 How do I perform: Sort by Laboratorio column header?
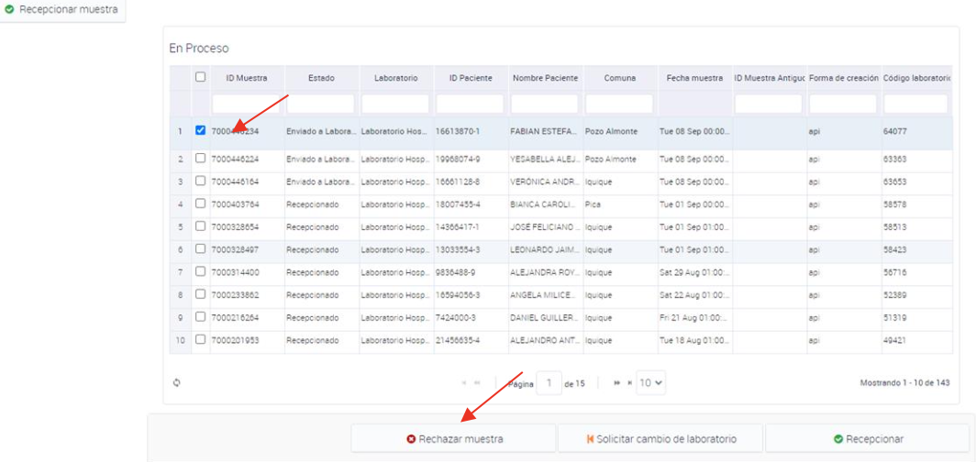[396, 78]
